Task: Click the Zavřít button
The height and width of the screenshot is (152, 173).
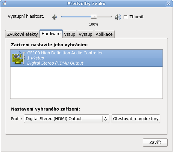Action: (x=155, y=142)
